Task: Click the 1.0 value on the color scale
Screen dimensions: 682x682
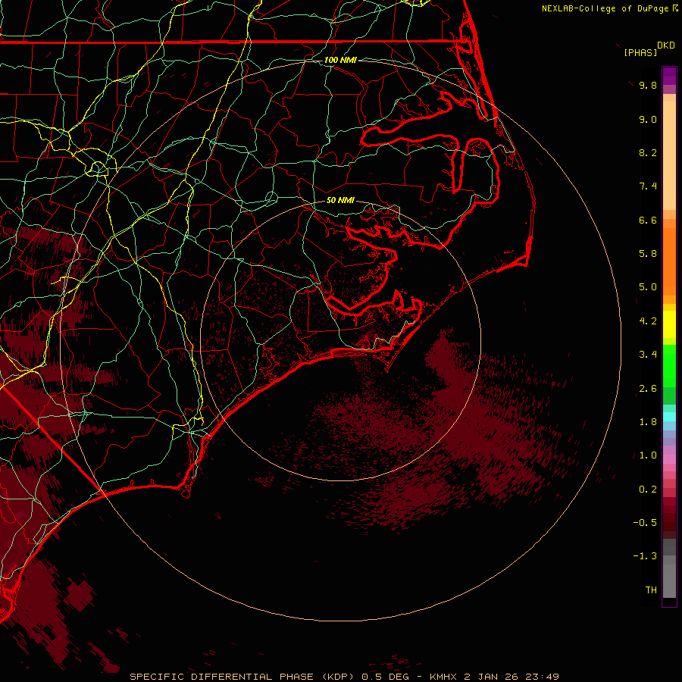Action: pyautogui.click(x=648, y=455)
